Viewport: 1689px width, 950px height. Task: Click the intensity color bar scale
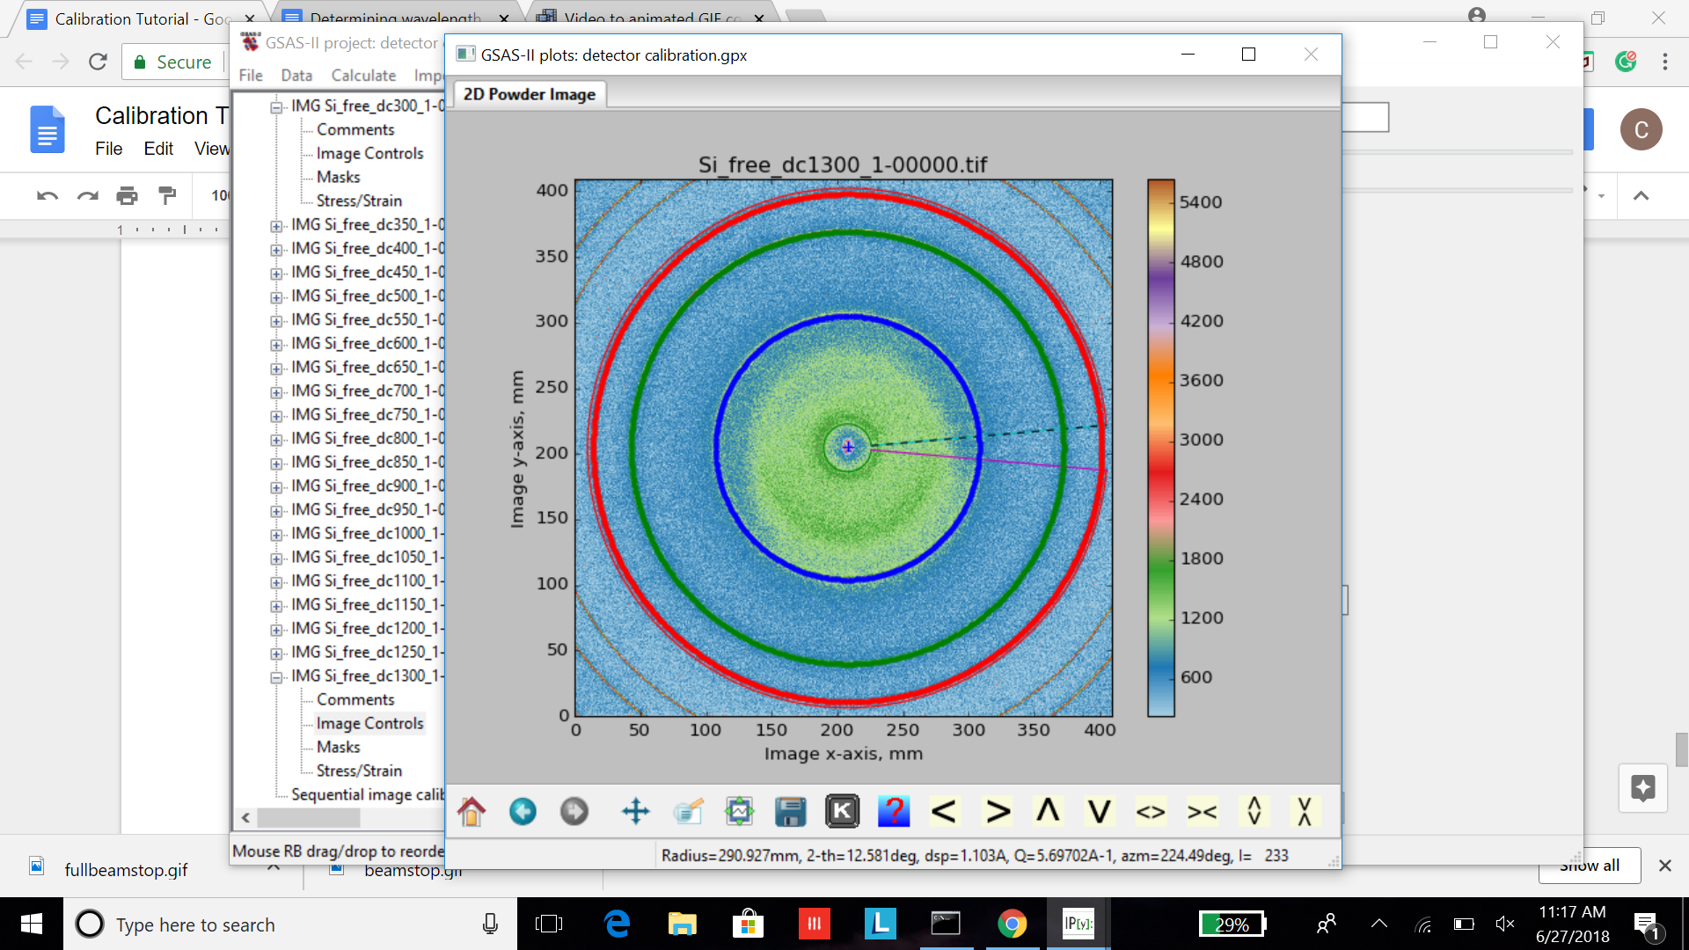(1161, 448)
